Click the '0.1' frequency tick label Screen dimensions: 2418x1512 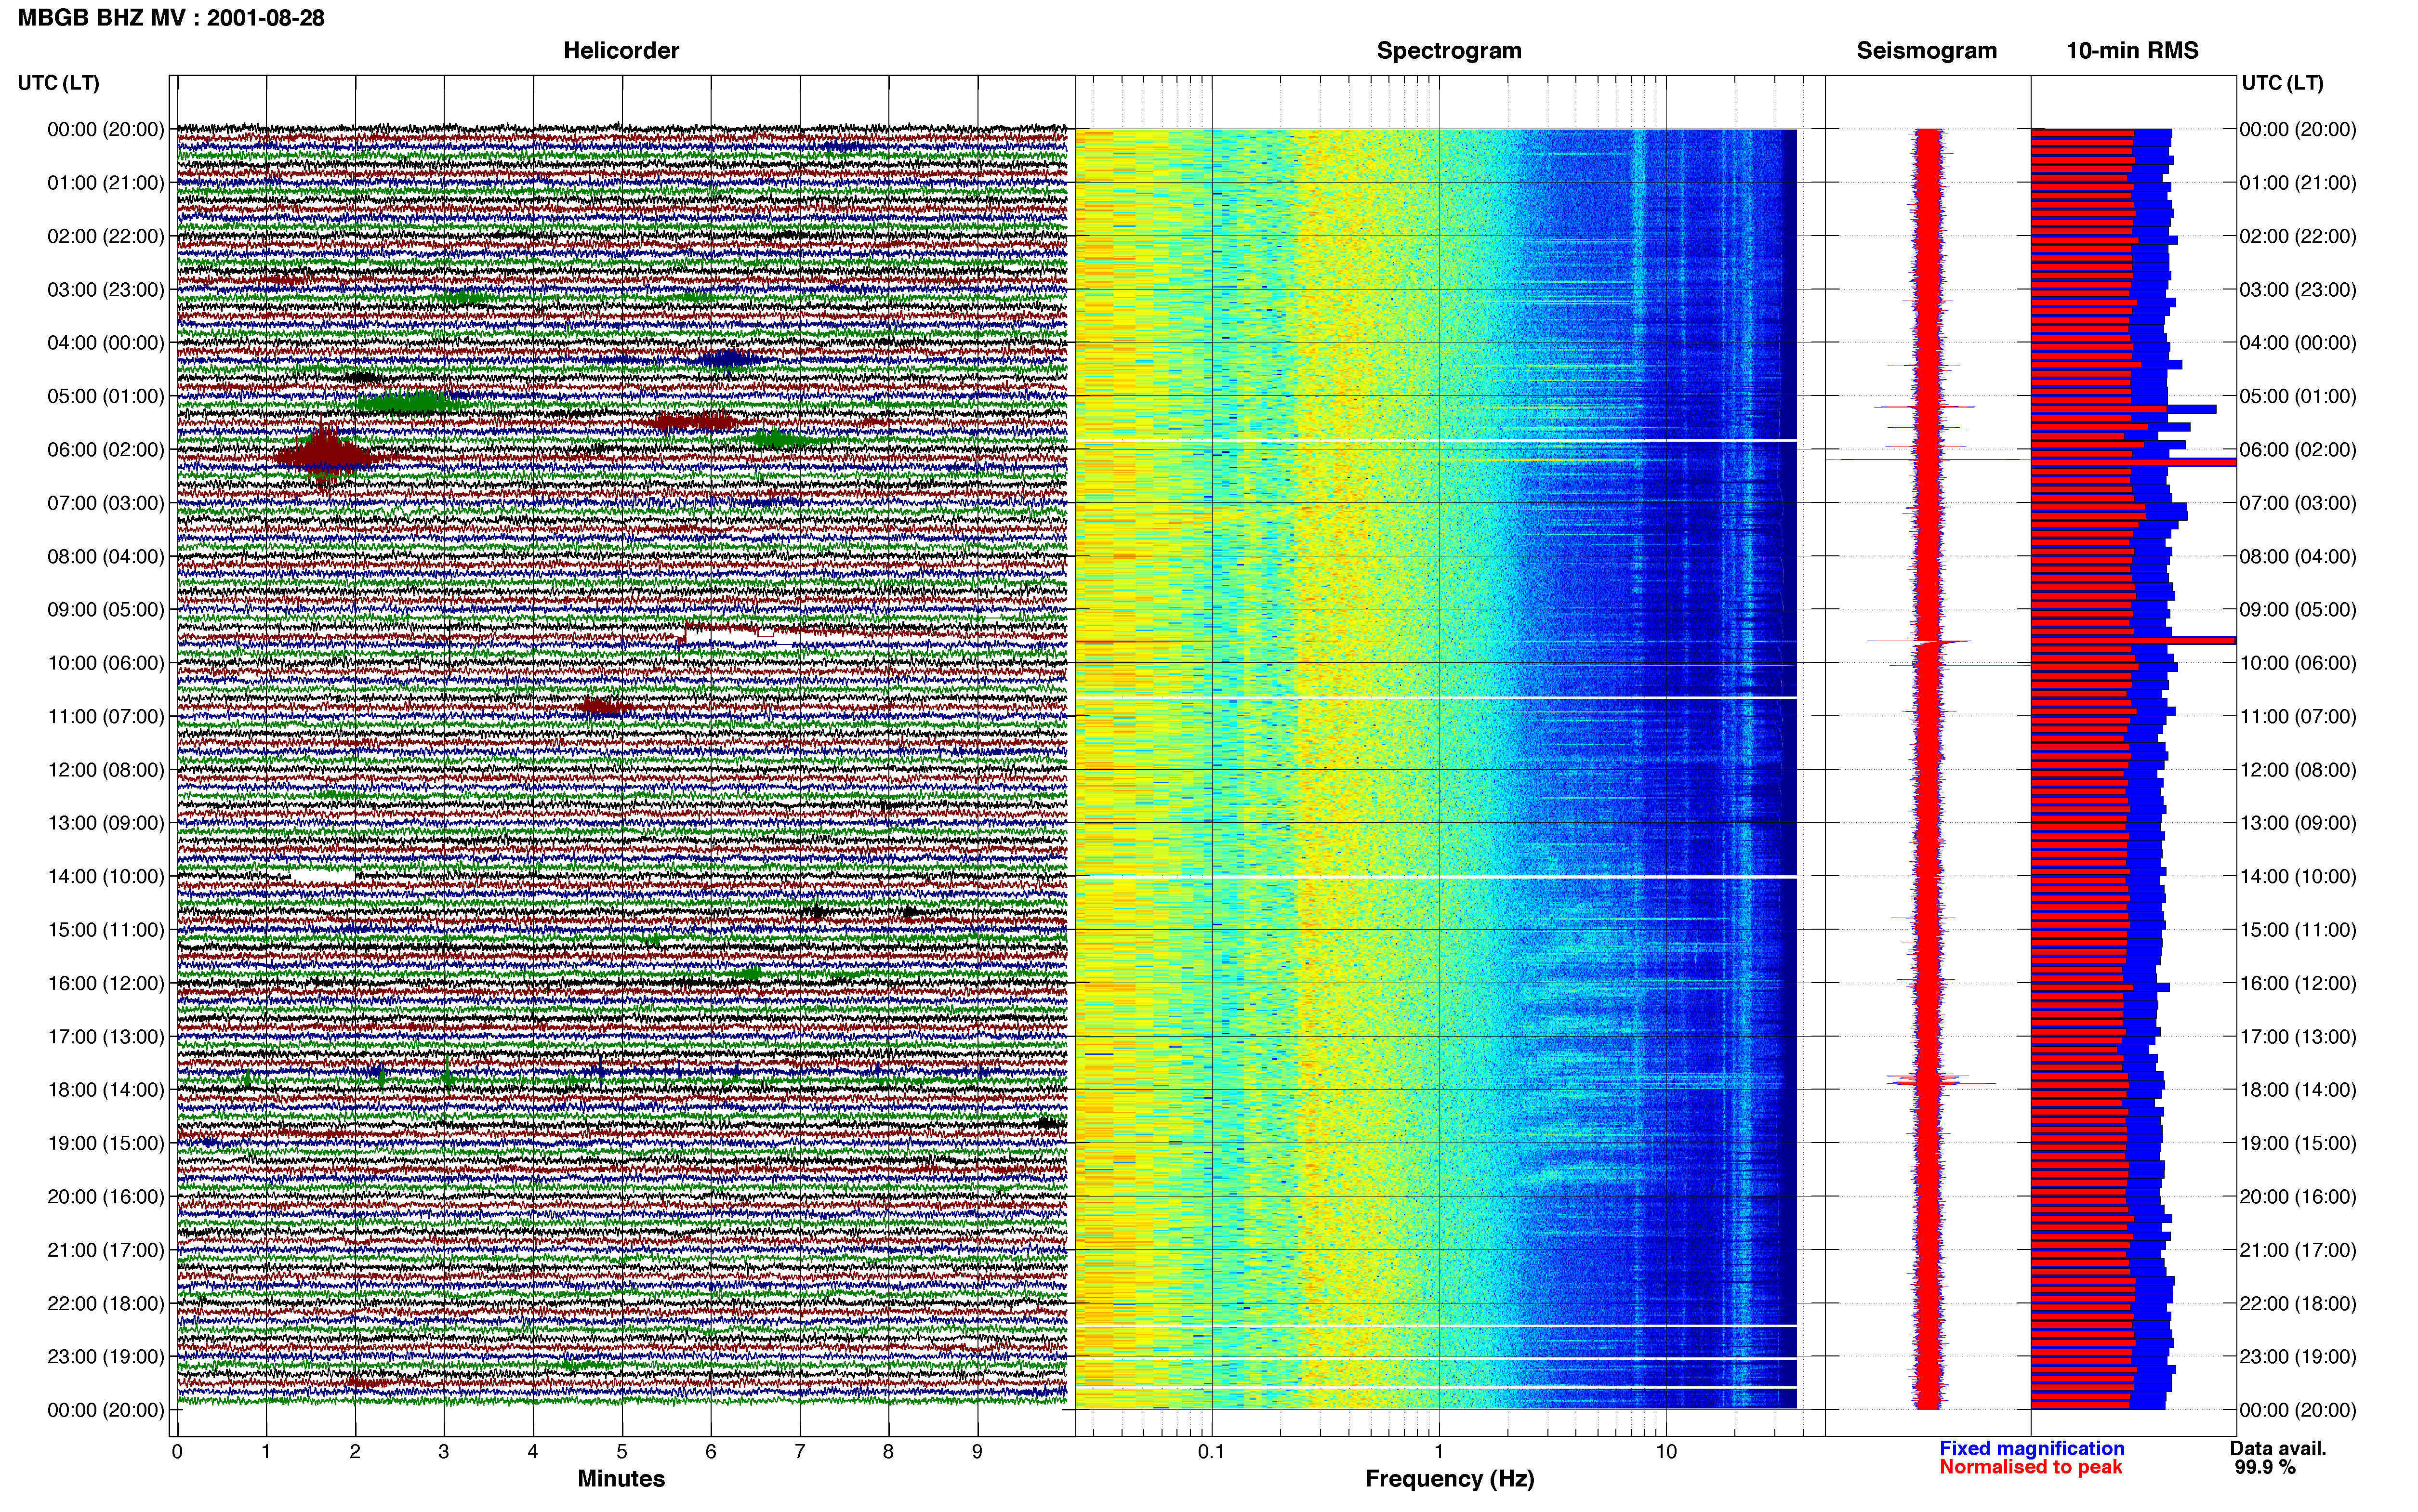tap(1211, 1451)
